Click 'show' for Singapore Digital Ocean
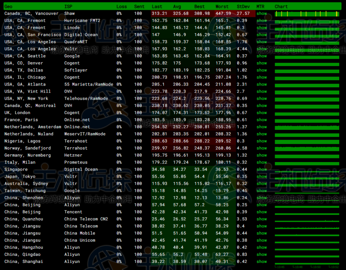Image resolution: width=346 pixels, height=270 pixels. [262, 169]
